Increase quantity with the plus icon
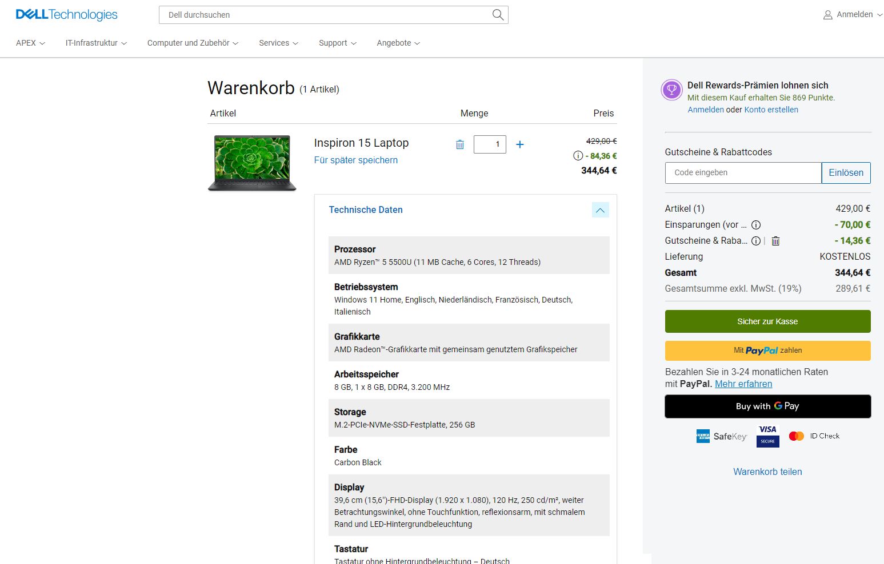 (520, 144)
